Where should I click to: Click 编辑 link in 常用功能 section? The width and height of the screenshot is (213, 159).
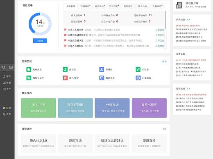tap(164, 62)
